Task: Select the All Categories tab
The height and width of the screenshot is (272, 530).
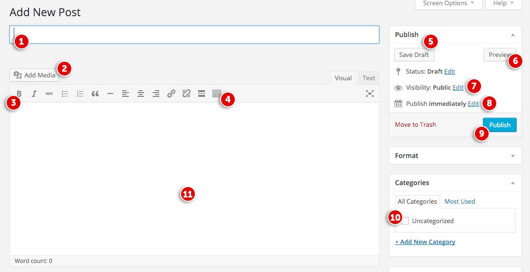Action: 417,201
